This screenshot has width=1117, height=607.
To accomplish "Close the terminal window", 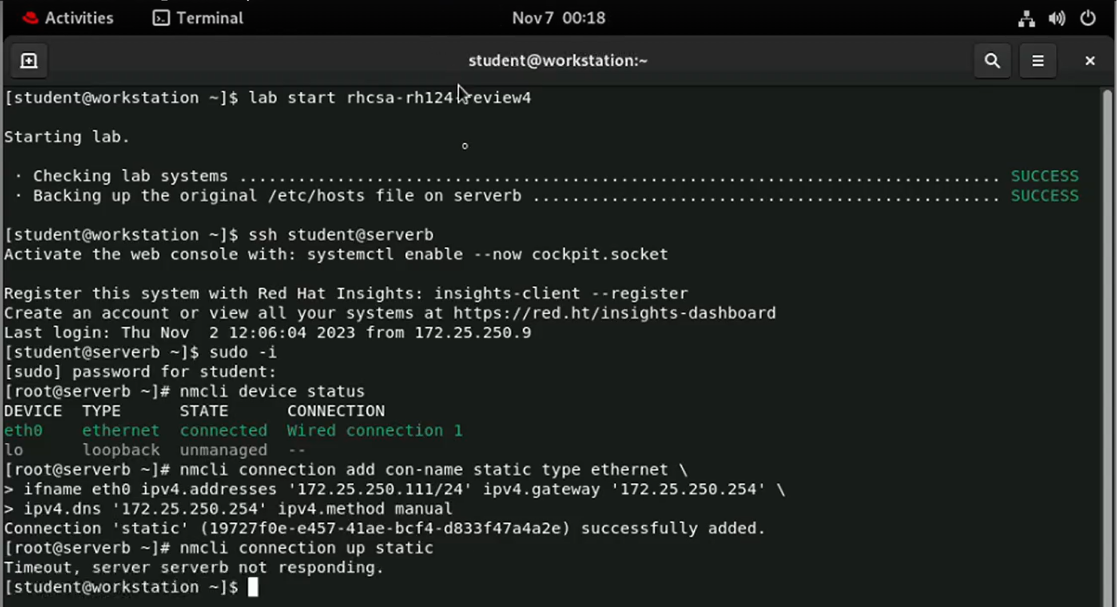I will point(1090,60).
